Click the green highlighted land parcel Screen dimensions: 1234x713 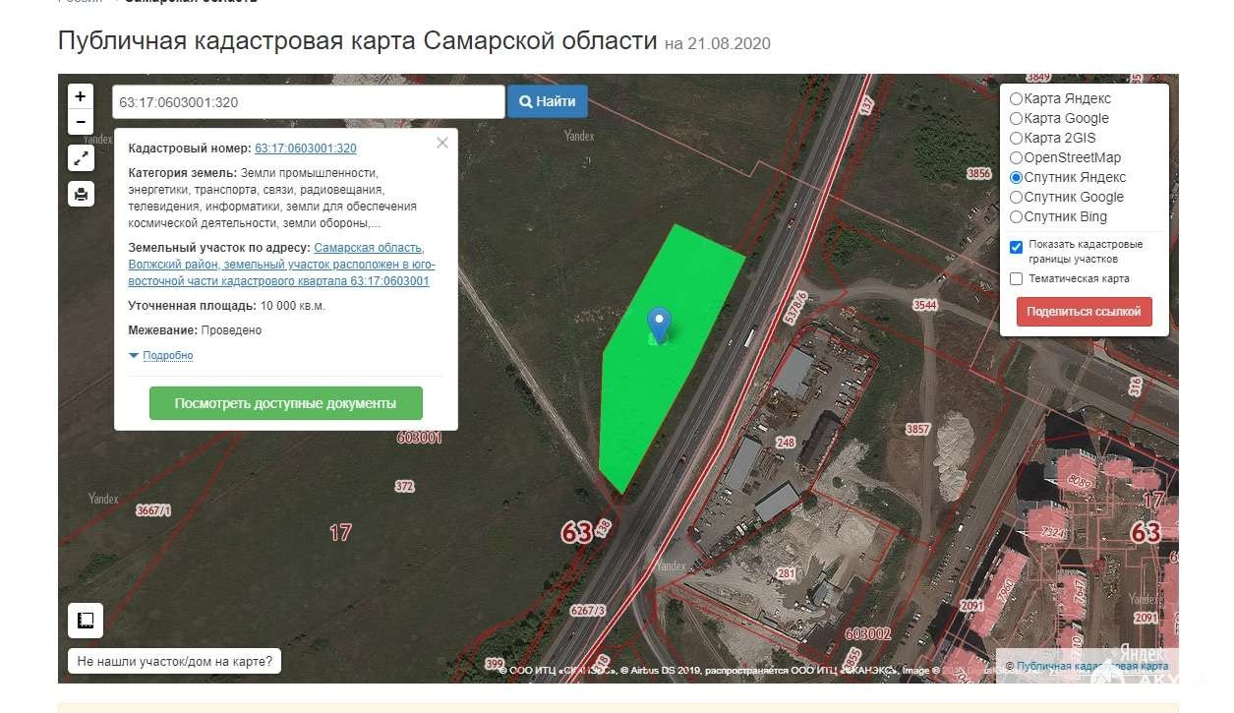(x=669, y=393)
